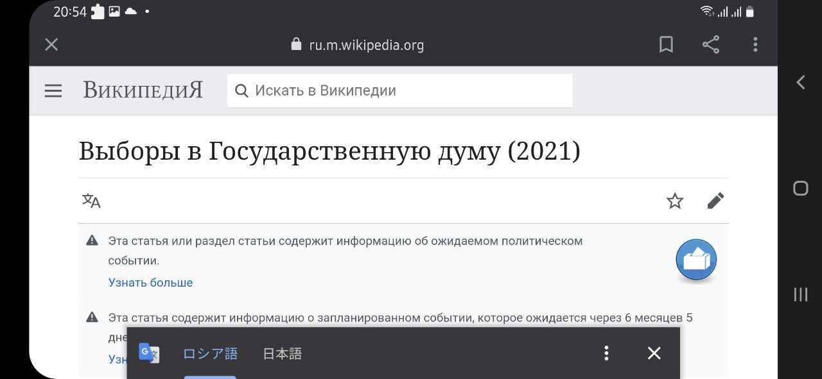
Task: Switch to the 日本語 translate tab
Action: [x=283, y=353]
